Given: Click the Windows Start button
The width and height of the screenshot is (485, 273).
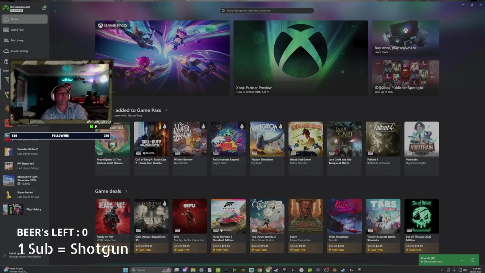Looking at the screenshot, I should coord(125,270).
